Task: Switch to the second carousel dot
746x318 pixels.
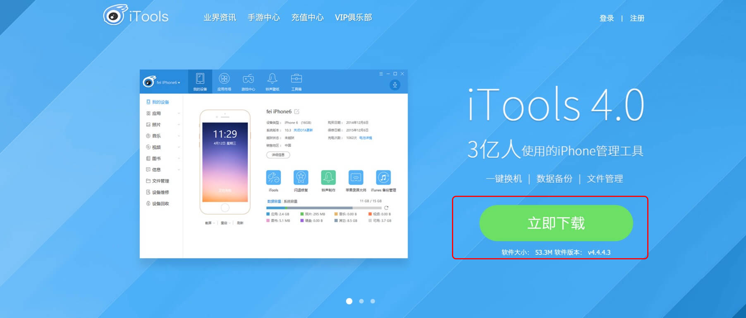Action: 361,301
